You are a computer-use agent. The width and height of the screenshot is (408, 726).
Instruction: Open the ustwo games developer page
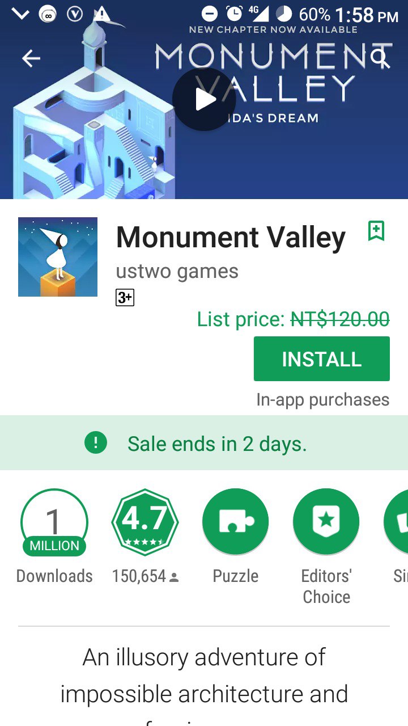[177, 271]
